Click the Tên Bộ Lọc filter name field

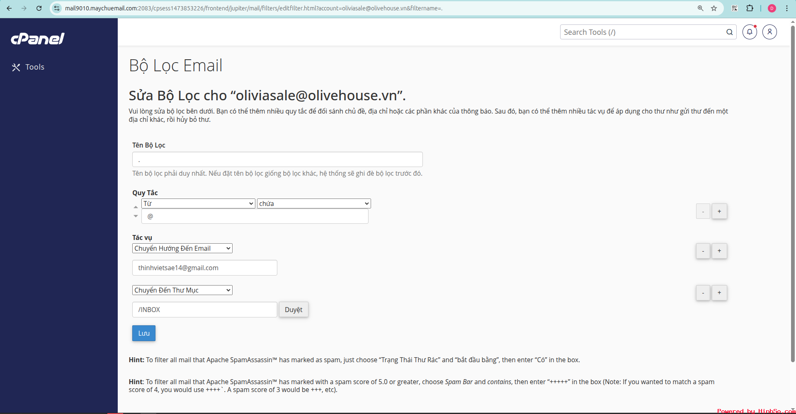click(x=277, y=160)
